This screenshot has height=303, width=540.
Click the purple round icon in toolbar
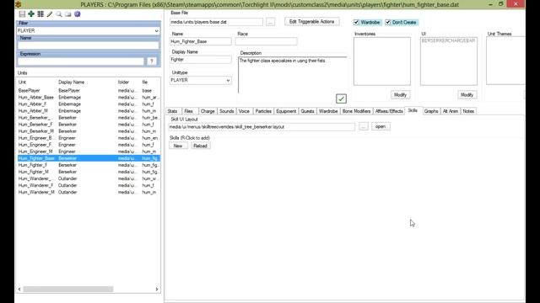77,14
